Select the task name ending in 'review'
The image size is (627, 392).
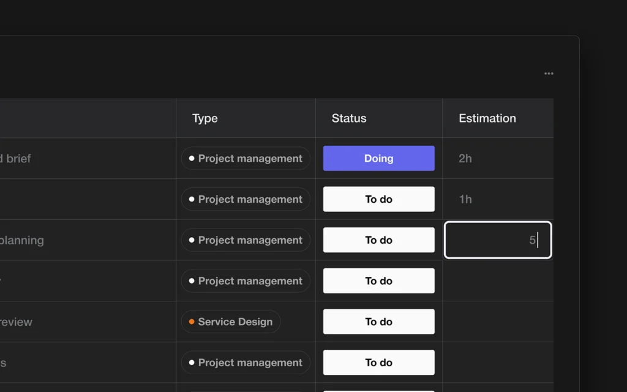click(x=16, y=322)
